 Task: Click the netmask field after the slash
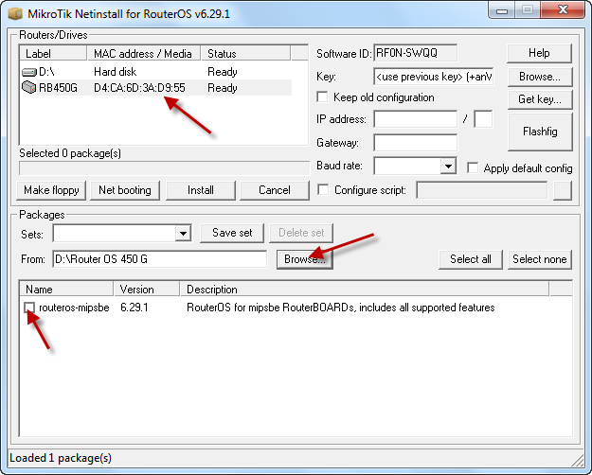(483, 119)
